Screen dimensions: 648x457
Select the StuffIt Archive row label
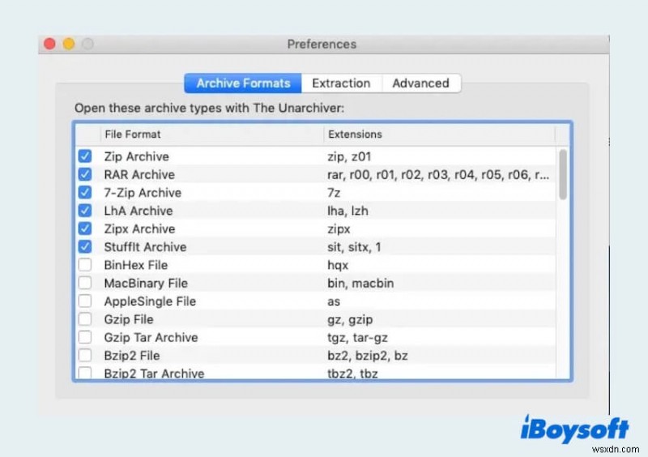point(145,247)
